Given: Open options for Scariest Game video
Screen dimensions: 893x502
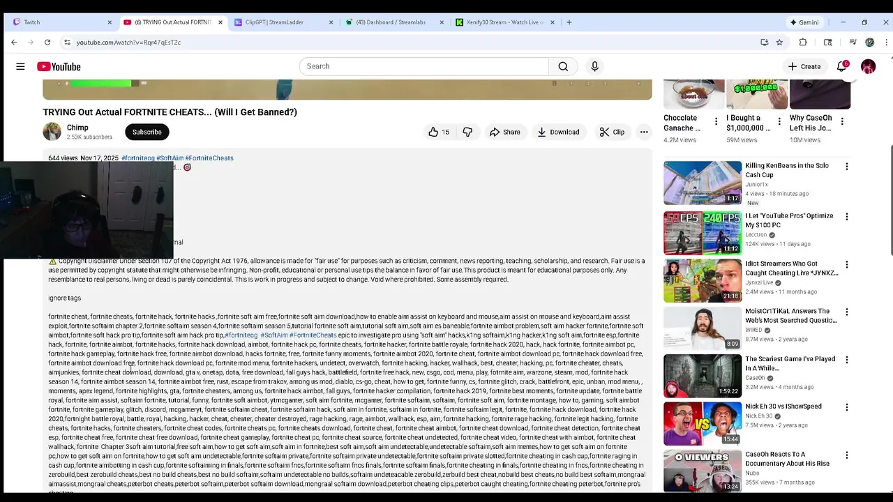Looking at the screenshot, I should 847,360.
